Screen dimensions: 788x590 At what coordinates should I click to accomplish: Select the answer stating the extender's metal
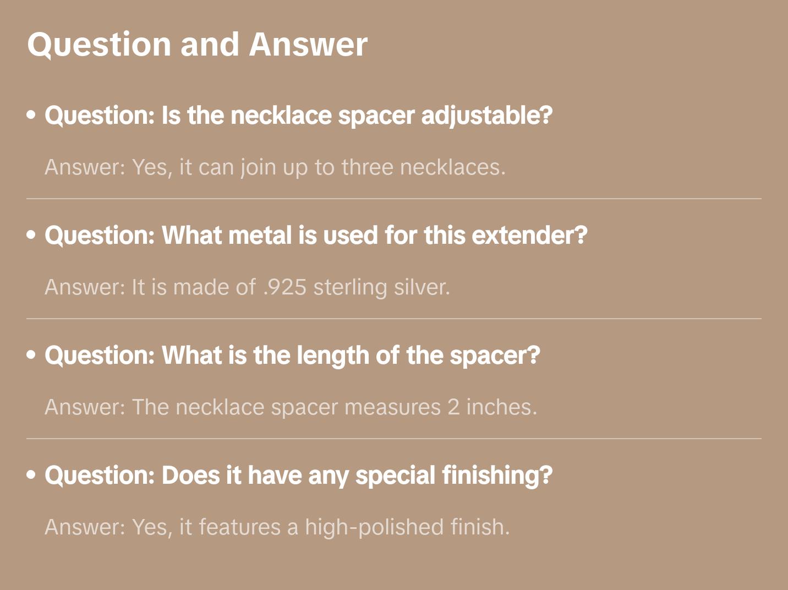pyautogui.click(x=247, y=287)
